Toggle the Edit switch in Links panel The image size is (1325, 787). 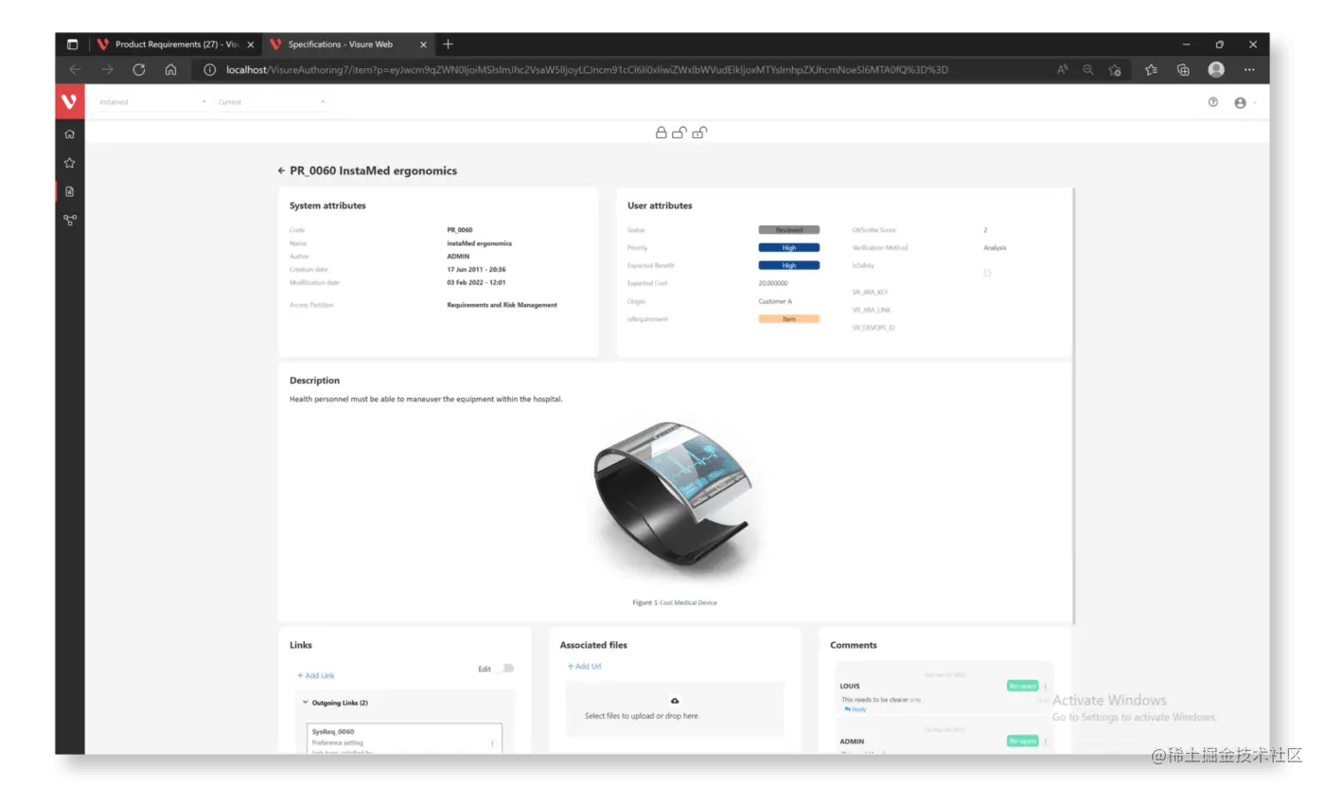pos(505,669)
